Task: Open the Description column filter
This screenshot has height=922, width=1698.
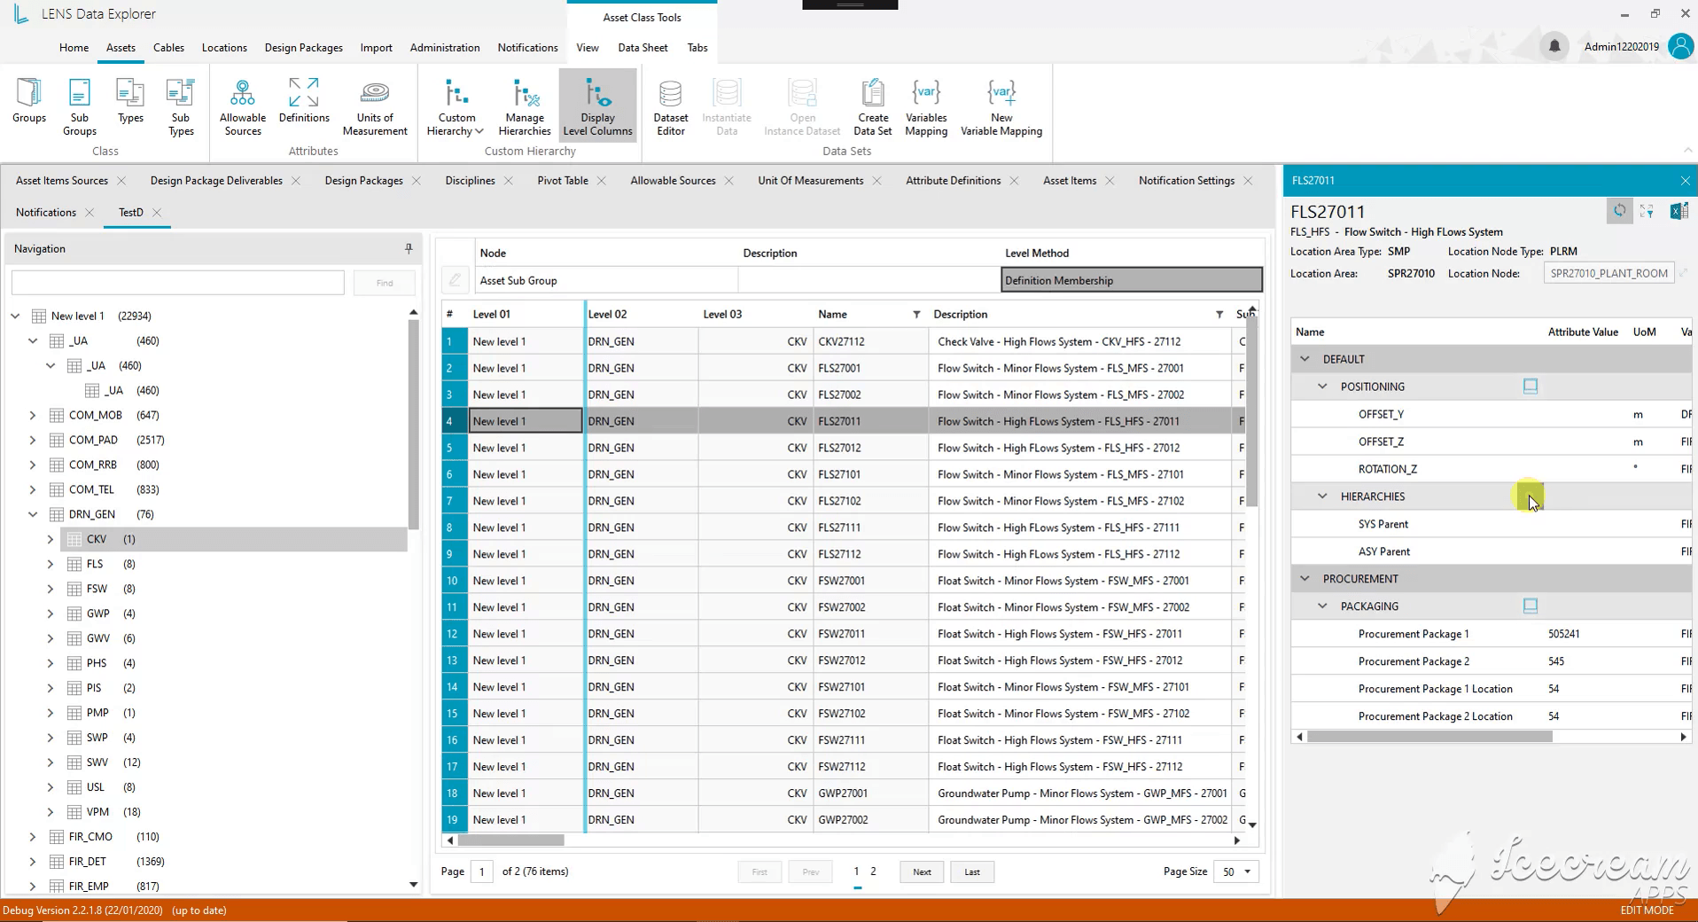Action: pyautogui.click(x=1219, y=315)
